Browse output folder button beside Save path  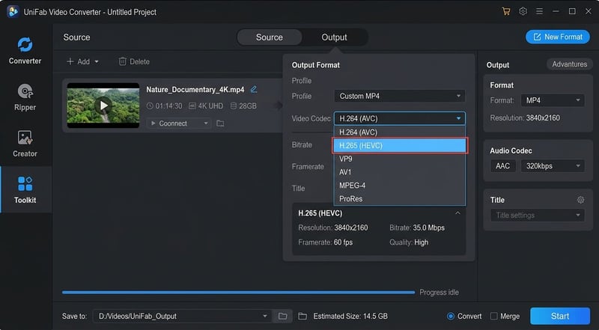coord(283,316)
